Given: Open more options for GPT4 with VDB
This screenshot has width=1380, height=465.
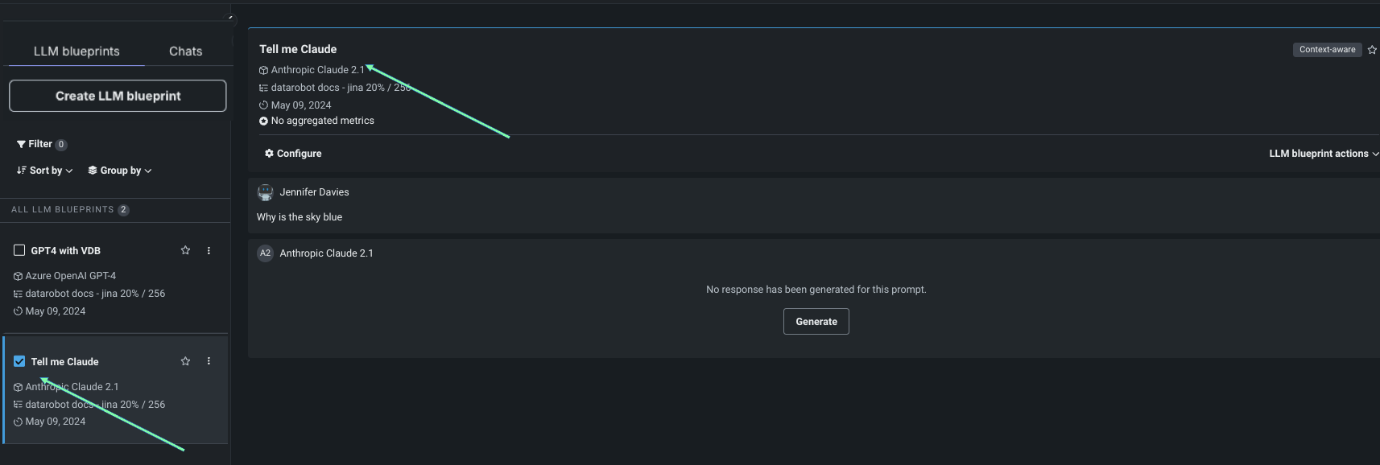Looking at the screenshot, I should click(x=209, y=250).
